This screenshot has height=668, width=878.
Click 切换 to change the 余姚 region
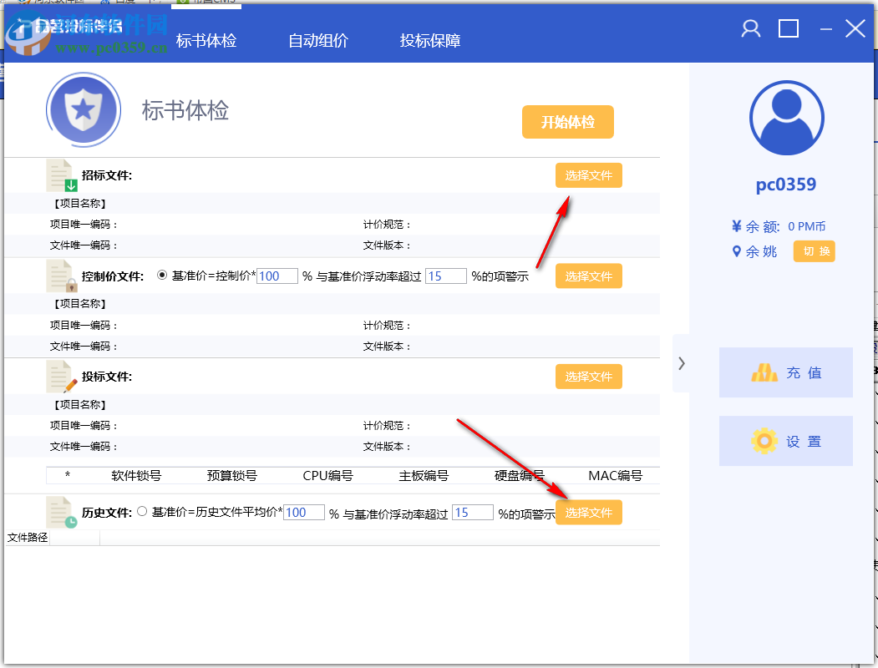pos(813,250)
